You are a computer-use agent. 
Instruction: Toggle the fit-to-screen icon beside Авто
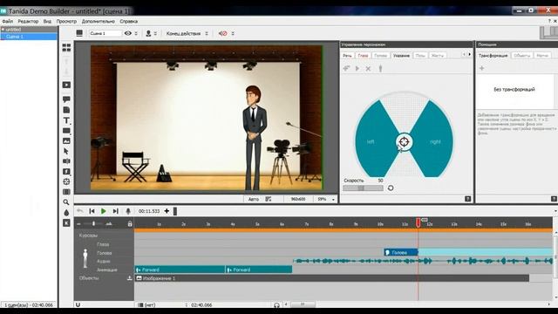tap(269, 199)
